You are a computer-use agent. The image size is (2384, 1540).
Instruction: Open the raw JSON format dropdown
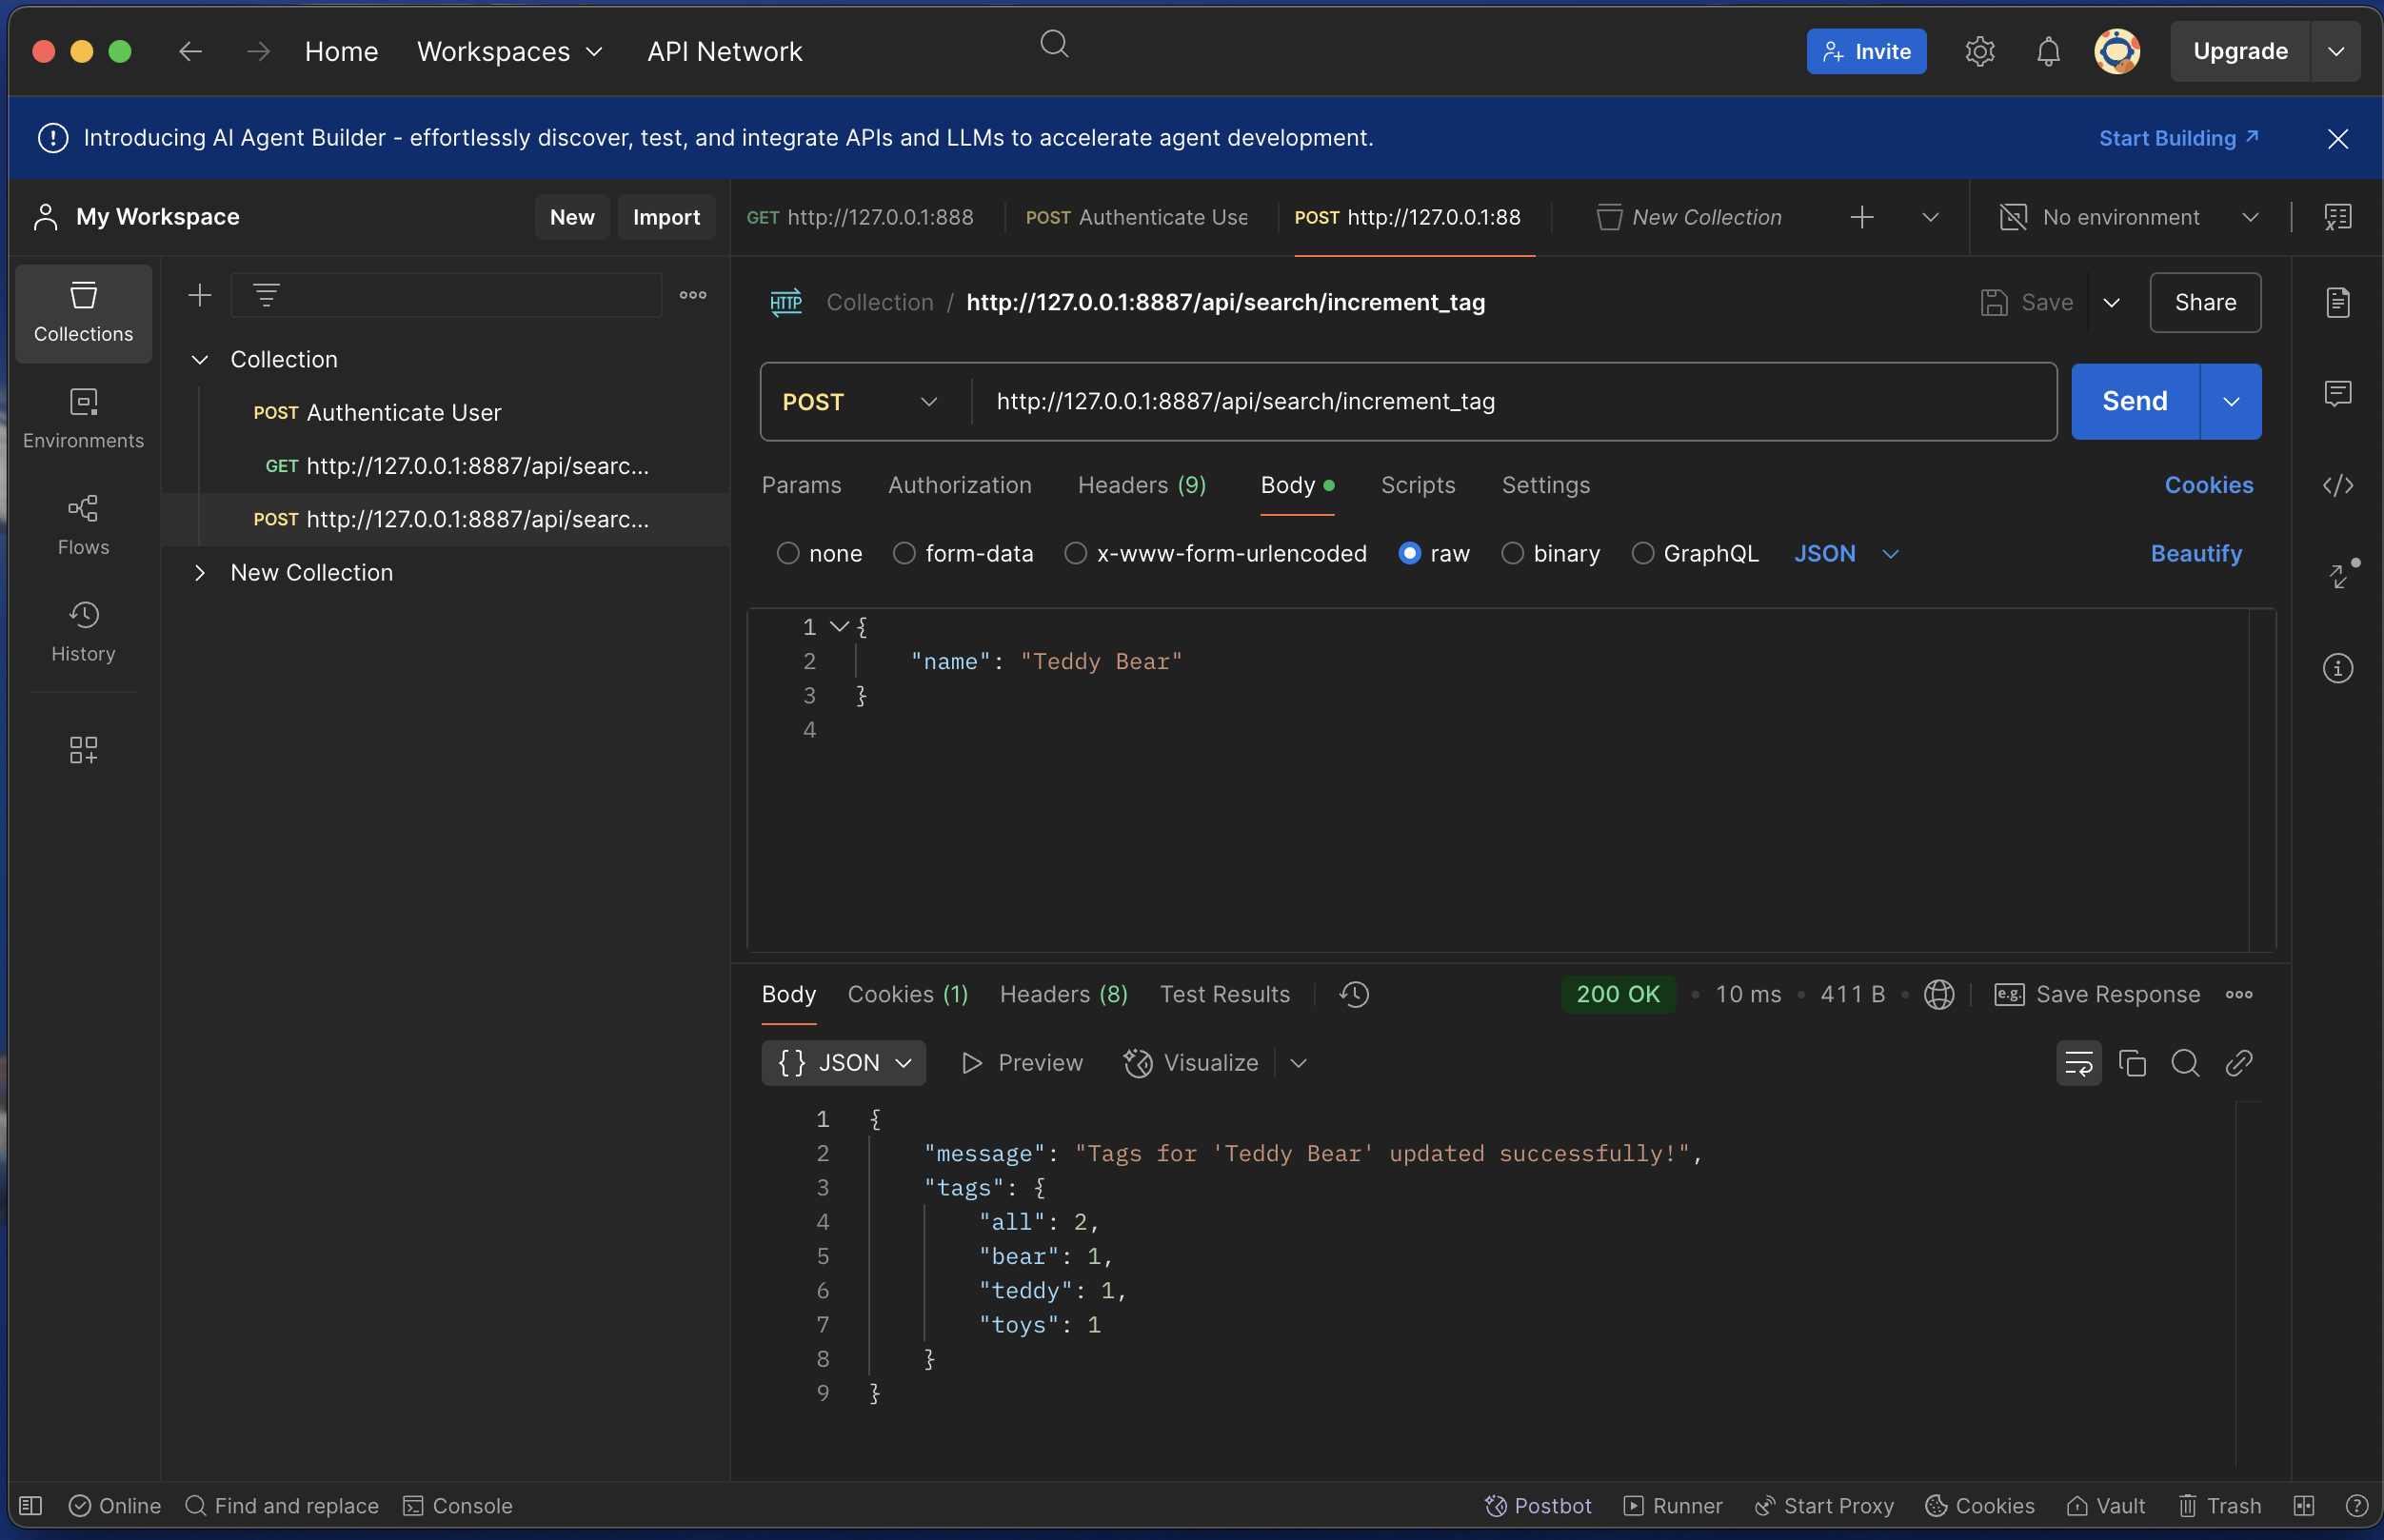1846,553
